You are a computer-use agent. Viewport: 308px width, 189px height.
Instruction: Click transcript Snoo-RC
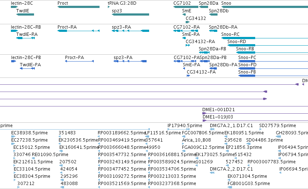(230, 34)
